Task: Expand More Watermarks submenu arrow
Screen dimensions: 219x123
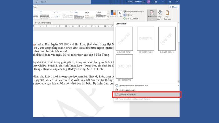Action: (x=178, y=86)
